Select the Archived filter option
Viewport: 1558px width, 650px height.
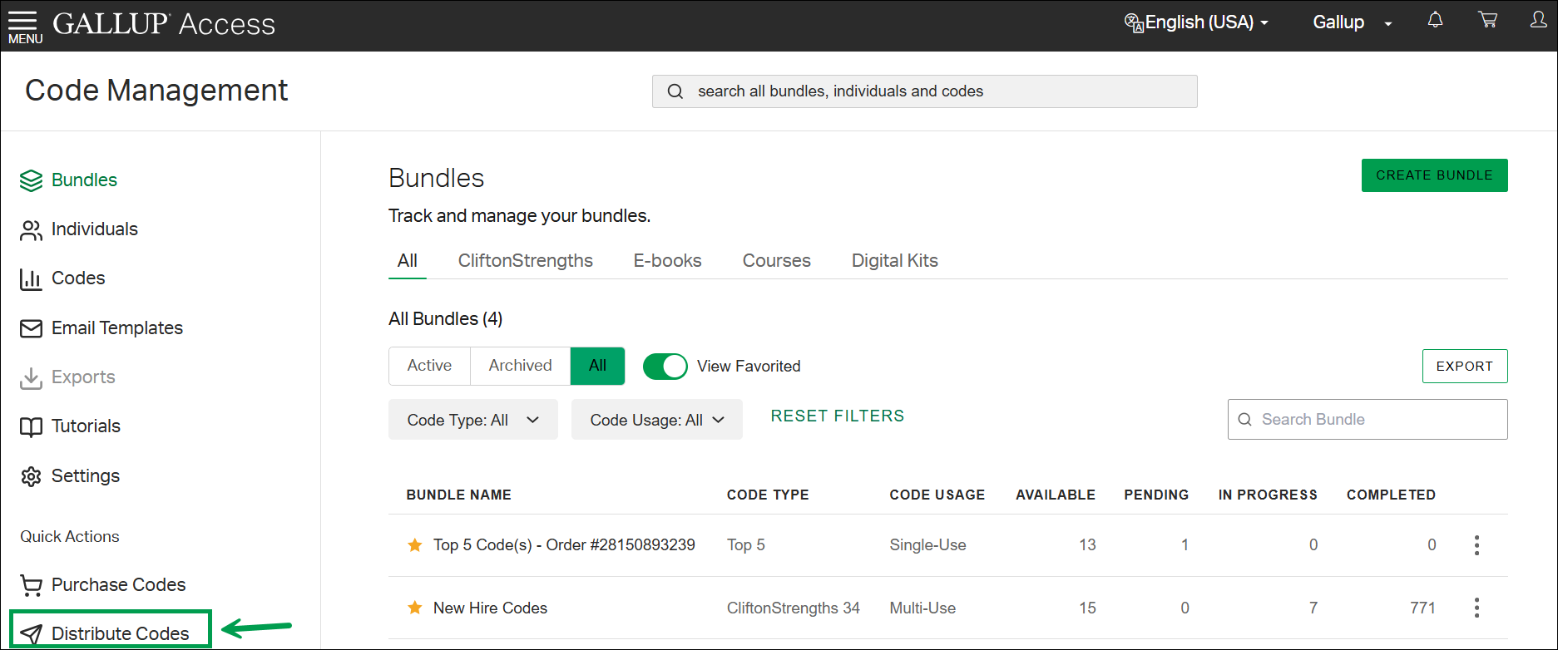tap(520, 366)
